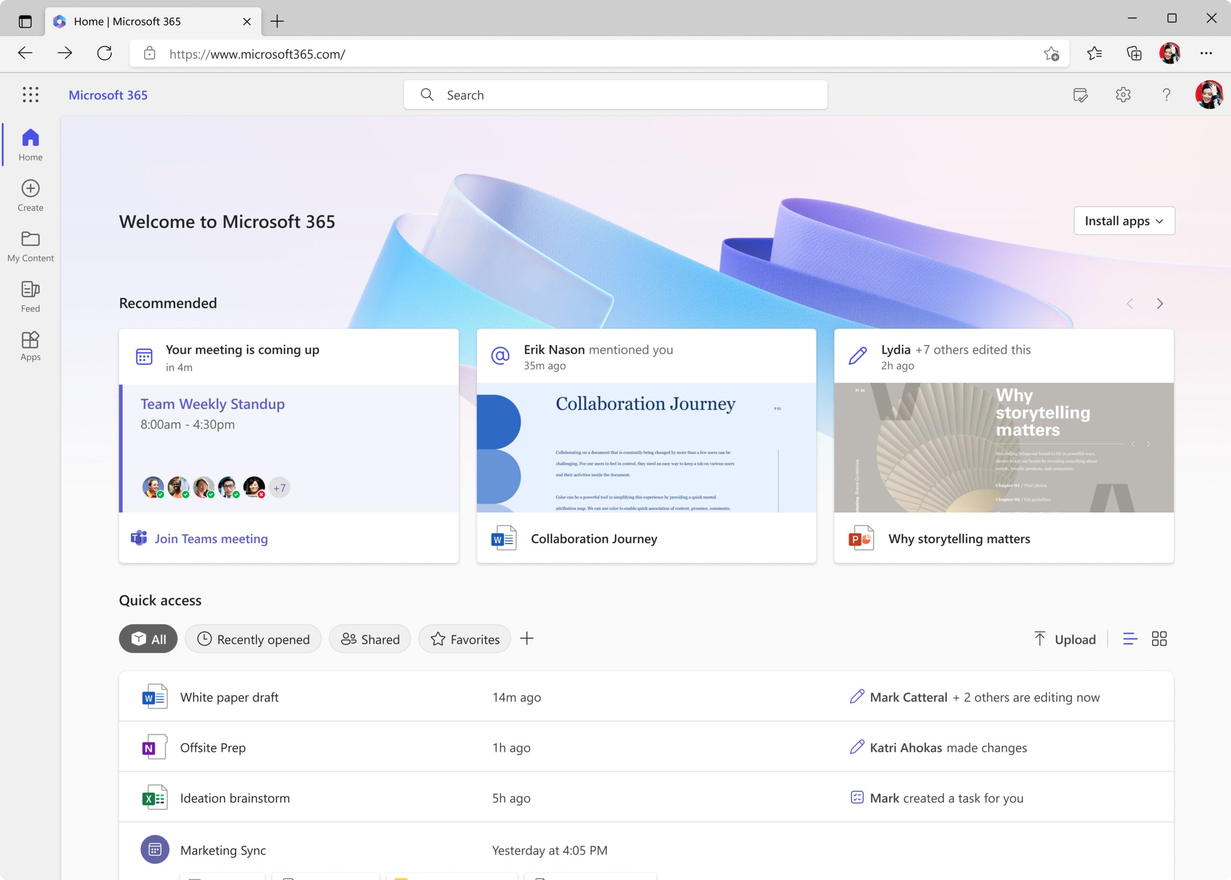Join Teams meeting for Team Weekly Standup
Image resolution: width=1231 pixels, height=880 pixels.
point(211,538)
